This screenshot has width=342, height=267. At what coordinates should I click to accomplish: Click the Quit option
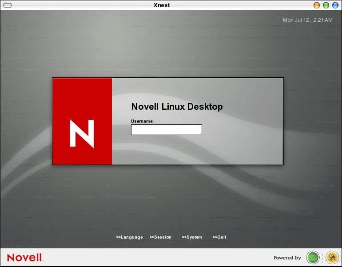tap(219, 237)
